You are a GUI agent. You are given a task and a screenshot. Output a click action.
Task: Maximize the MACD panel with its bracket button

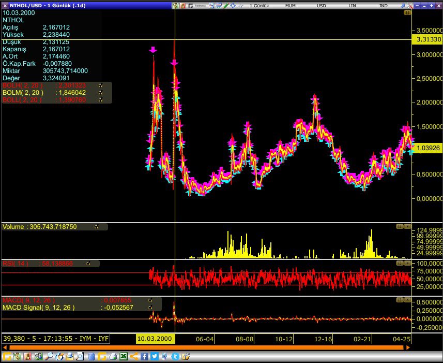(400, 300)
